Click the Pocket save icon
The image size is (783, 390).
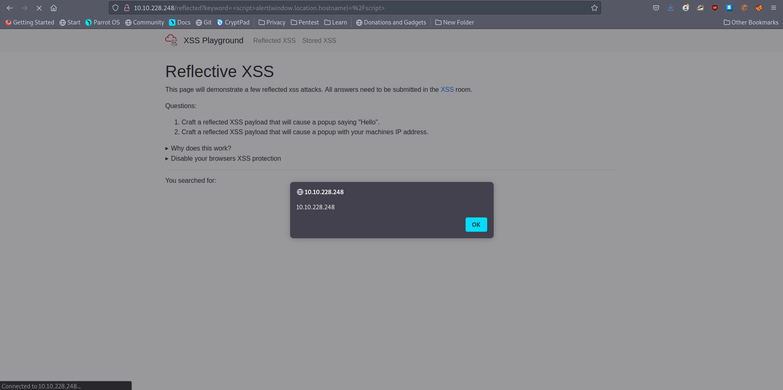656,8
